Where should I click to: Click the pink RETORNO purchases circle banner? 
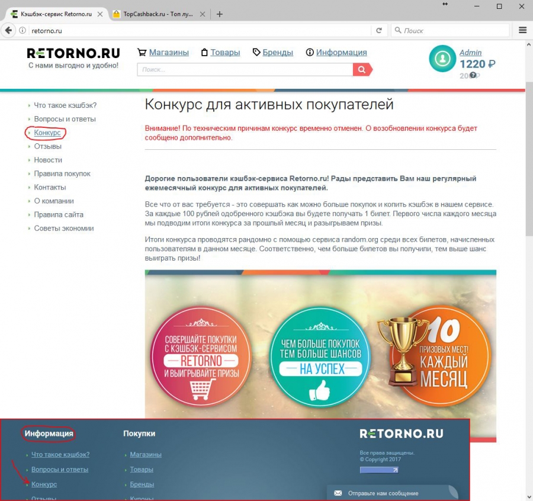pos(201,357)
